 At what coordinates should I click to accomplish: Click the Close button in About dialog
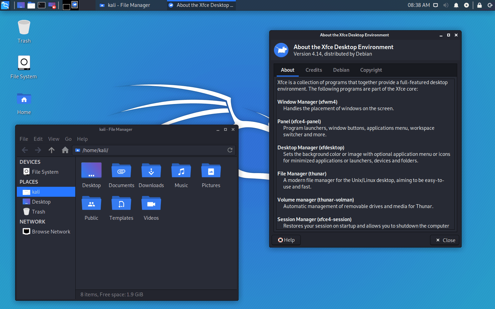[445, 240]
